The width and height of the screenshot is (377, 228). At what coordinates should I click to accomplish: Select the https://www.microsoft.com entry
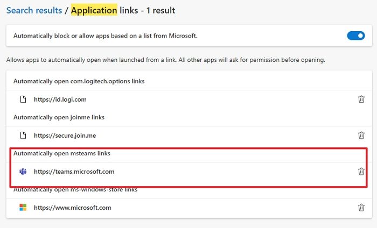point(72,207)
